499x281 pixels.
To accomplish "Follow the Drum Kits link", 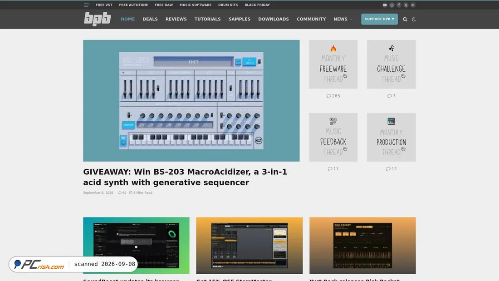I will coord(228,5).
